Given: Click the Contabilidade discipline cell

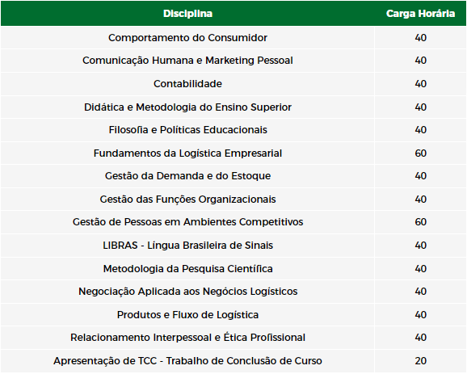Looking at the screenshot, I should [x=187, y=84].
